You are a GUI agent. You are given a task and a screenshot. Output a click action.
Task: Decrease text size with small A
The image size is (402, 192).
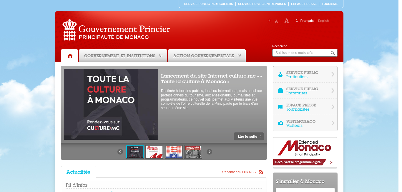point(276,21)
